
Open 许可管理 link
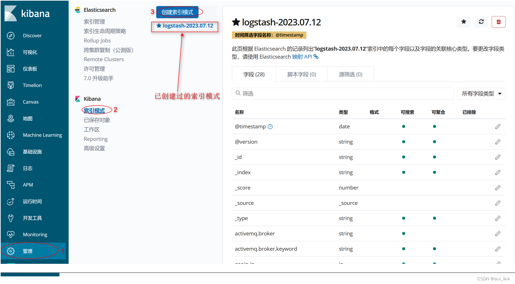[94, 69]
